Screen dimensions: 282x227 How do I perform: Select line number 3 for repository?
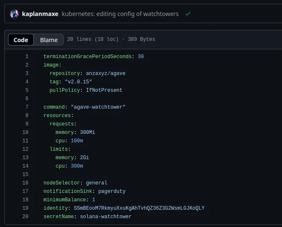click(27, 73)
